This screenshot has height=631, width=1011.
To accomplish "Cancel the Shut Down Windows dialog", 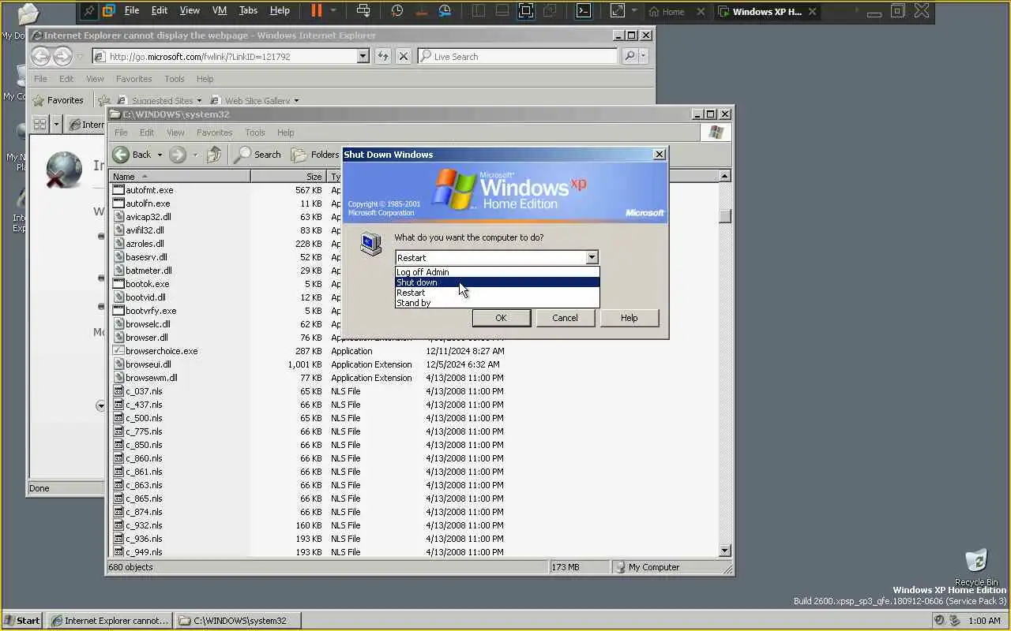I will (565, 318).
